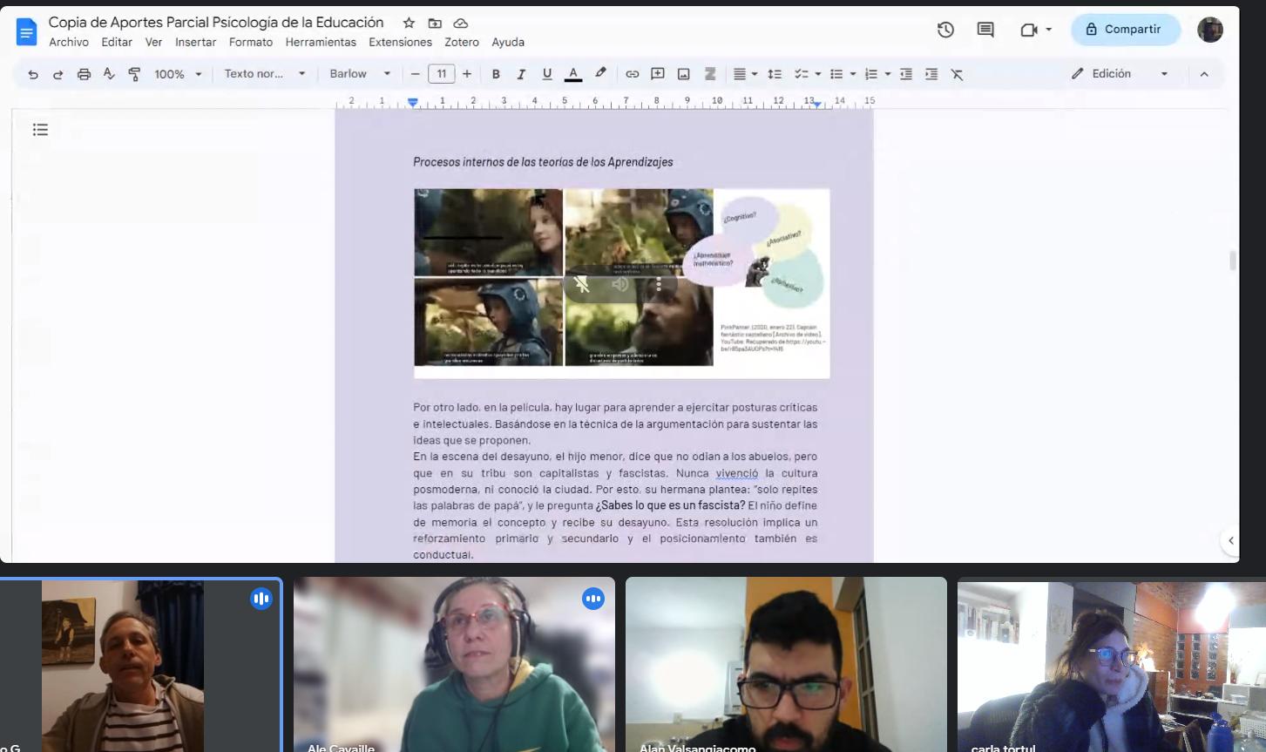Show document outline icon
The width and height of the screenshot is (1266, 752).
click(x=40, y=130)
